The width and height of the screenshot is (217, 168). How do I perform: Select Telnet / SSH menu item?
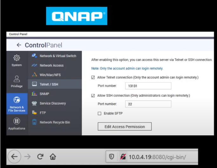[55, 84]
